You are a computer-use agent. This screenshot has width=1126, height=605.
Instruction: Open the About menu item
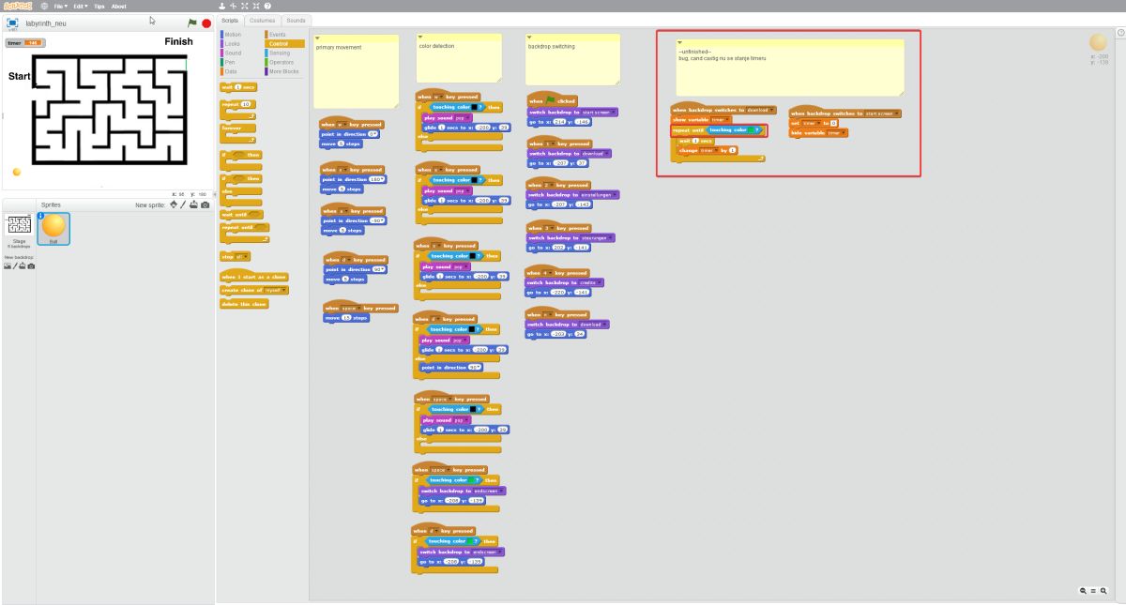pyautogui.click(x=119, y=6)
